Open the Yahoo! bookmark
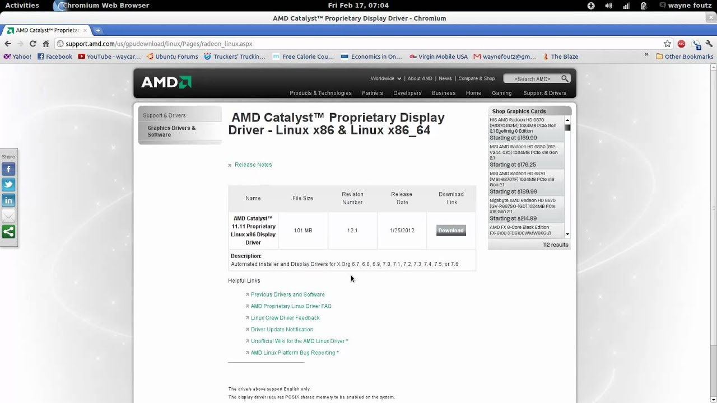Image resolution: width=717 pixels, height=403 pixels. (x=17, y=57)
